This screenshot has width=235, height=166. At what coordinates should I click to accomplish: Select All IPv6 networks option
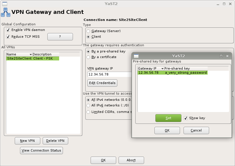(x=88, y=105)
